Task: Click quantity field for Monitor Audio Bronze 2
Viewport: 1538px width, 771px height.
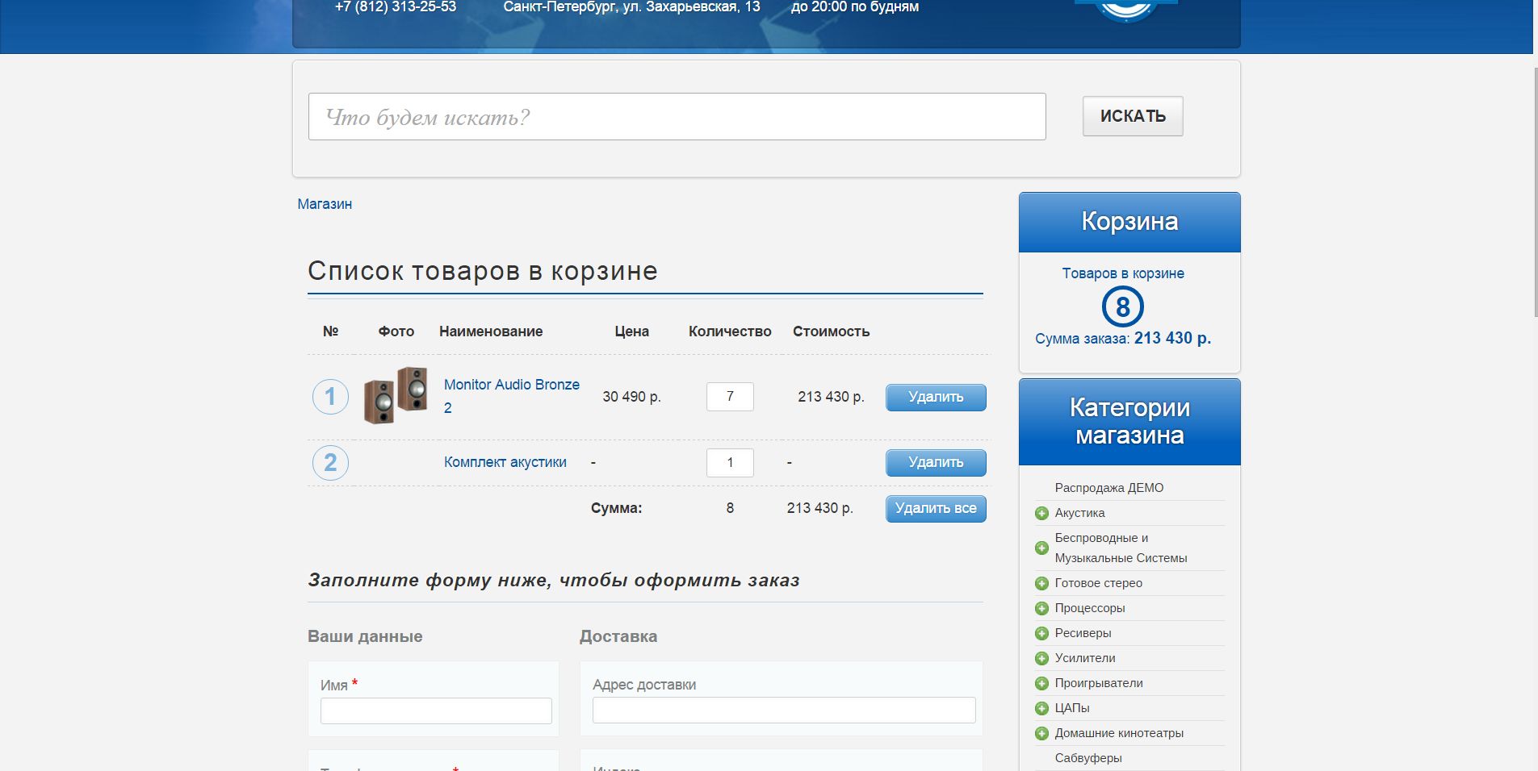Action: 730,397
